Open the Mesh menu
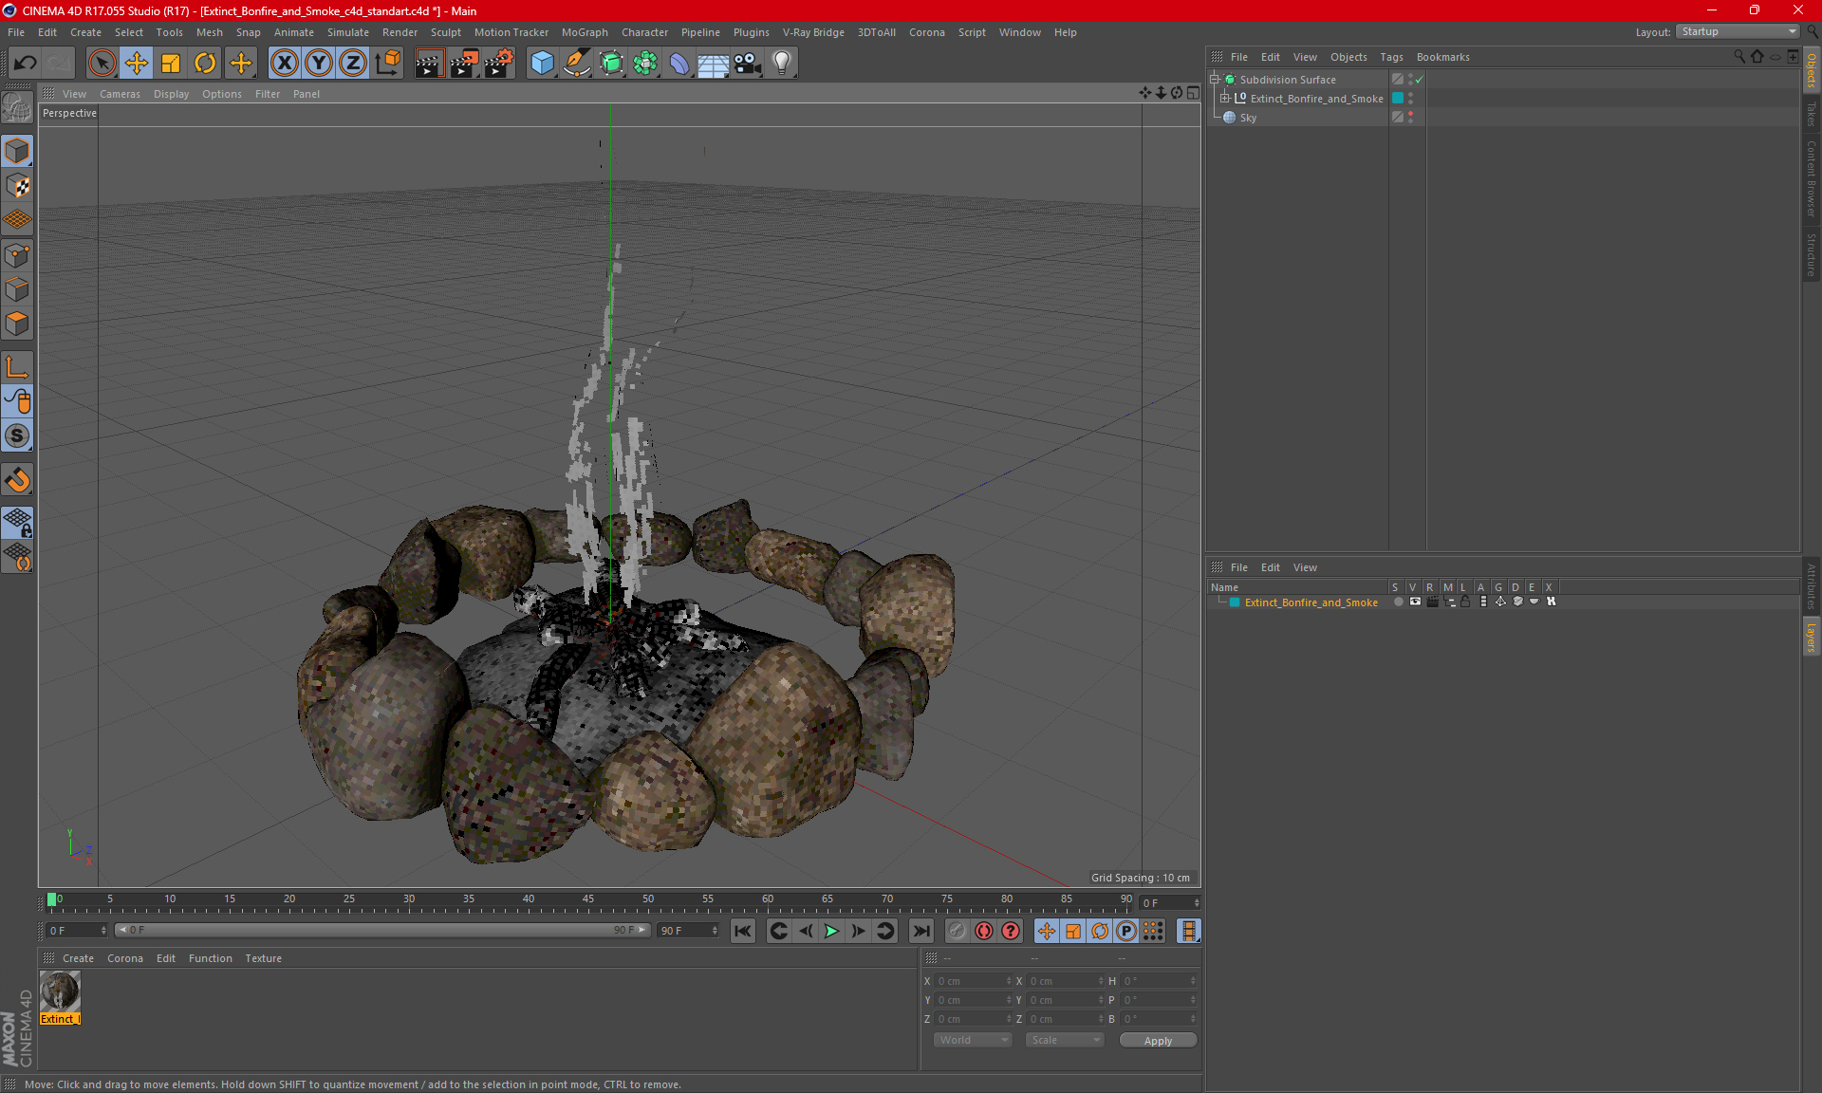The height and width of the screenshot is (1093, 1822). 209,32
